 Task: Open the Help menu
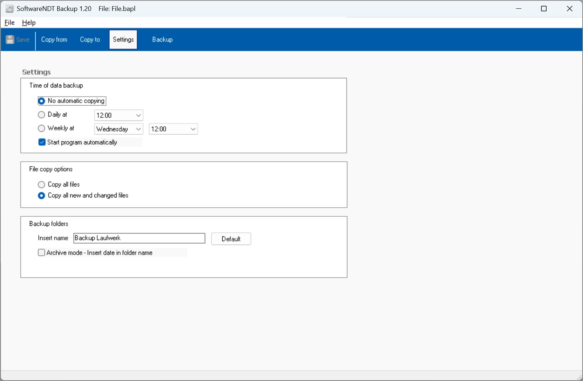pyautogui.click(x=29, y=23)
